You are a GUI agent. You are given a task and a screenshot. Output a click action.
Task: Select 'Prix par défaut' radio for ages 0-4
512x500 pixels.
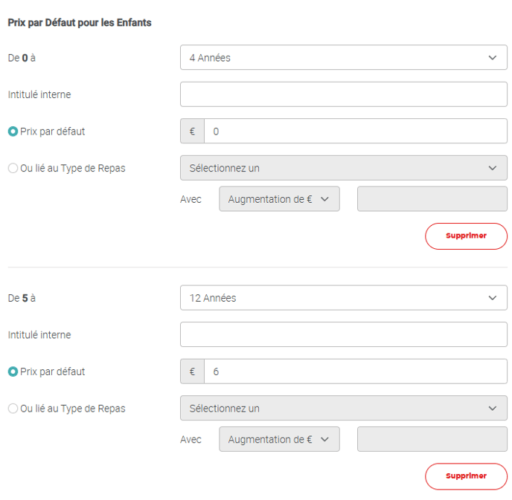pos(13,132)
